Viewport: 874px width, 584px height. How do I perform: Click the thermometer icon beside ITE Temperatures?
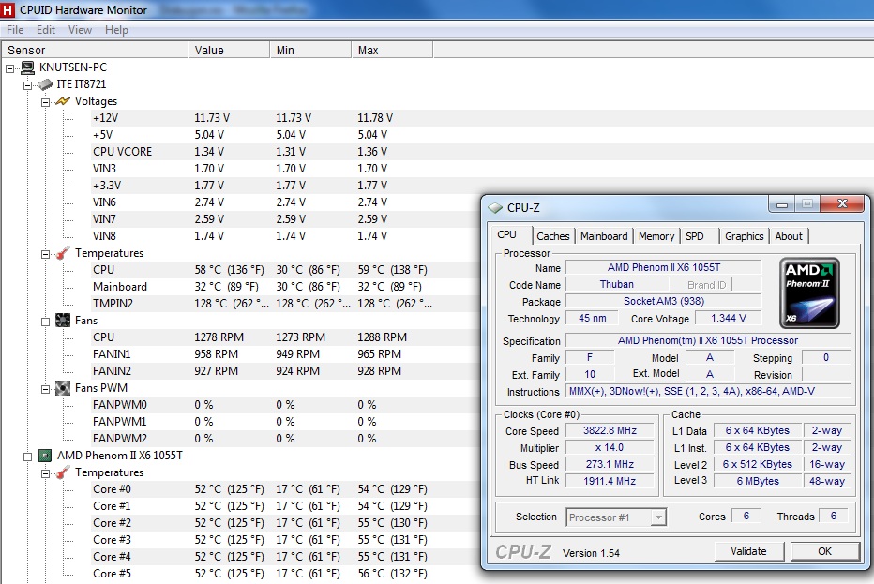(x=63, y=253)
